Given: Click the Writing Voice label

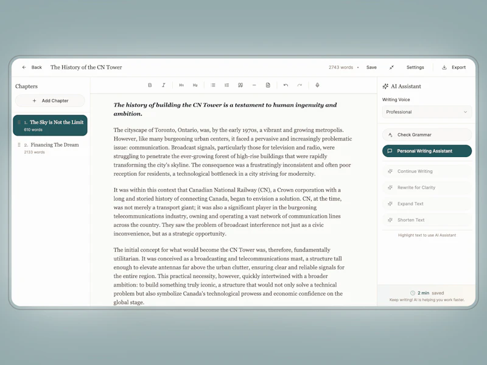Looking at the screenshot, I should point(396,100).
